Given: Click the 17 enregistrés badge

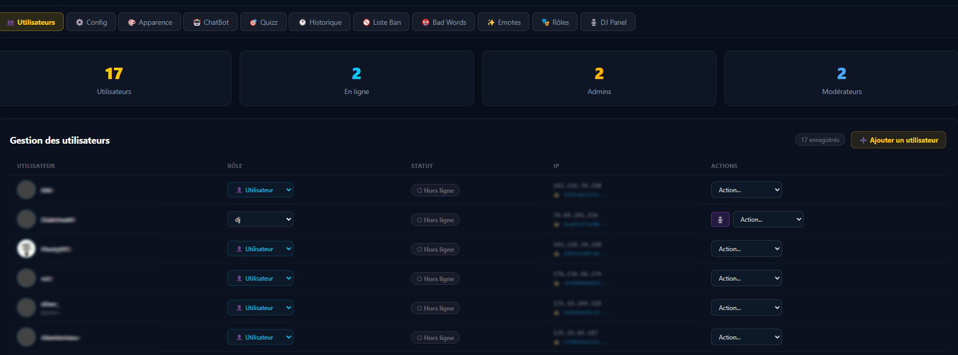Looking at the screenshot, I should coord(819,140).
